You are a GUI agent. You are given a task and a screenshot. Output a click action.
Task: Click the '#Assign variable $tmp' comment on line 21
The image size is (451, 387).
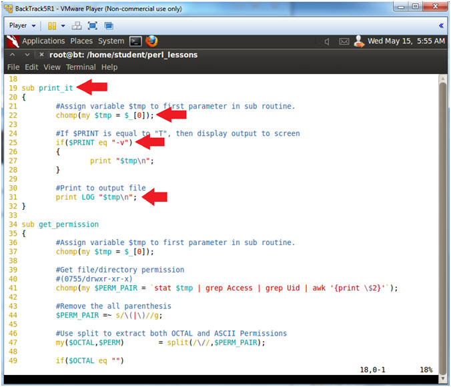(x=175, y=106)
